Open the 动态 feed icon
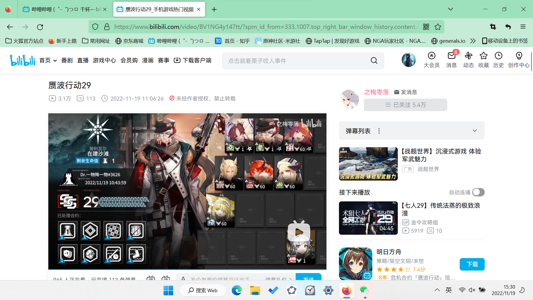The image size is (533, 300). (468, 60)
